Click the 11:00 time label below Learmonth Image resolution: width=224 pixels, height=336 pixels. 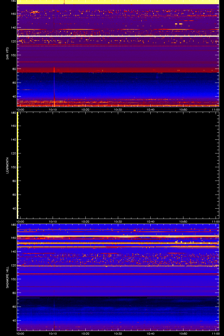[x=216, y=222]
